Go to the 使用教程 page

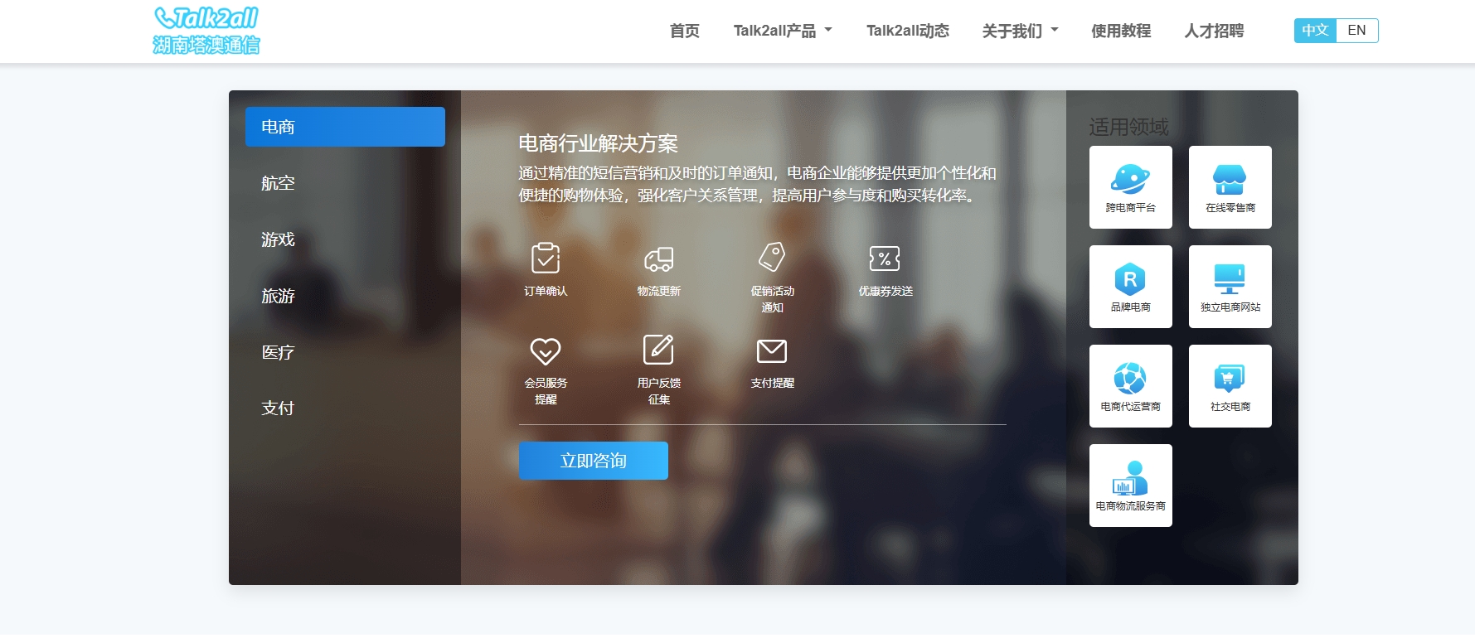(1120, 31)
